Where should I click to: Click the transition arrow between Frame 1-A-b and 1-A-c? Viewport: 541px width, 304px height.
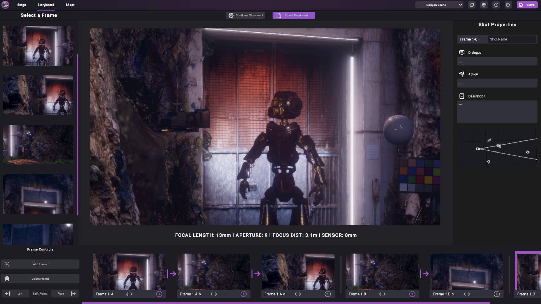[257, 274]
